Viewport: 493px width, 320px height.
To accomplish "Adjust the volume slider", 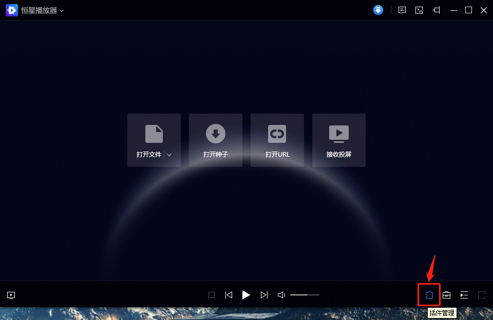I will pyautogui.click(x=305, y=295).
